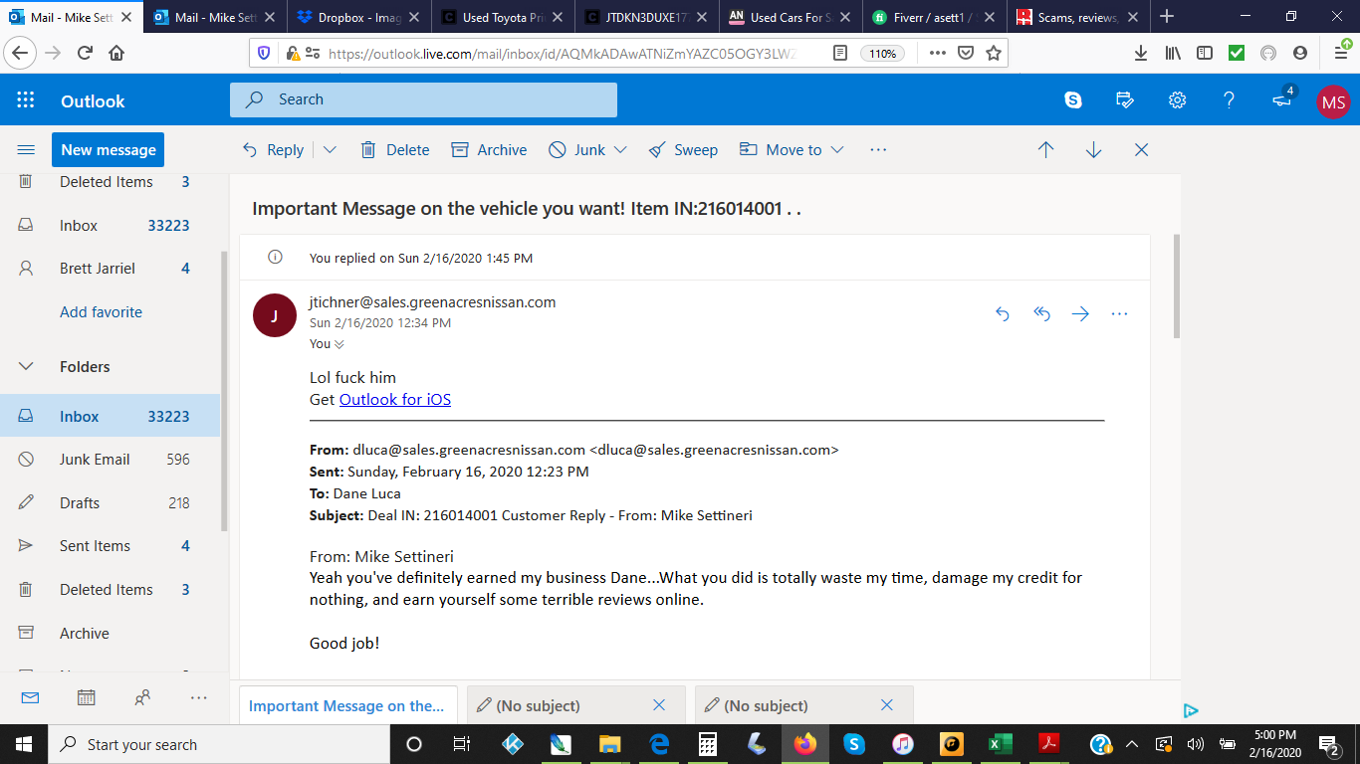
Task: Go to next message with down arrow
Action: click(x=1093, y=150)
